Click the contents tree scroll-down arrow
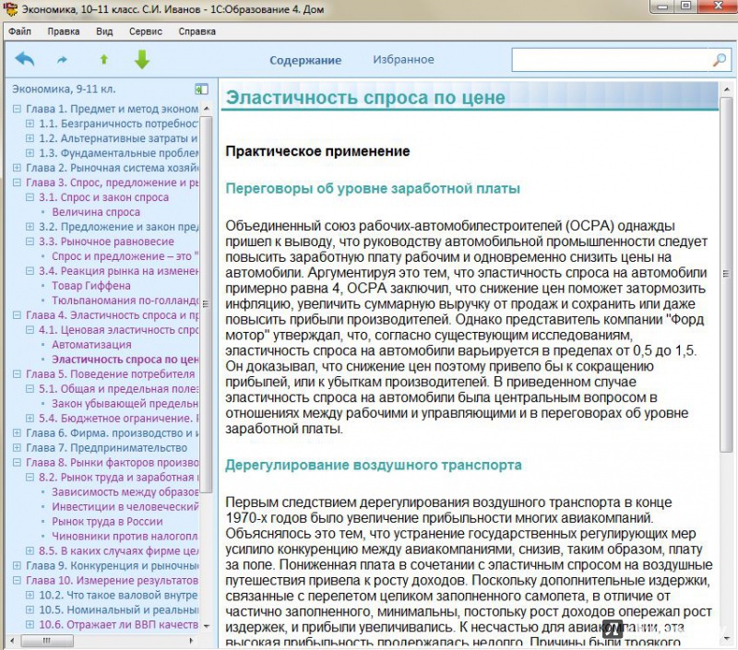738x650 pixels. point(206,626)
